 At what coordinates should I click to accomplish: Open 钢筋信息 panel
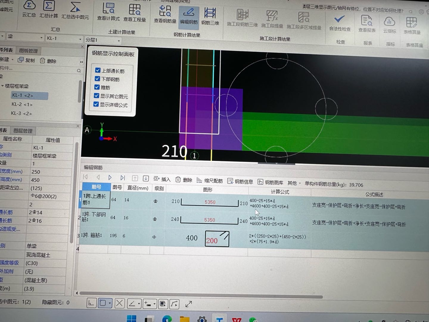[x=240, y=181]
